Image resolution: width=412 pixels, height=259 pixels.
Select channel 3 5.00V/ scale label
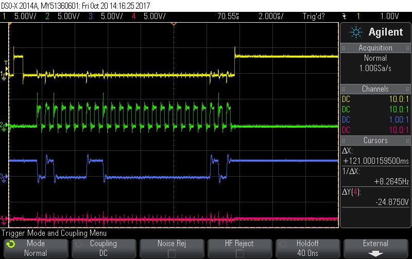click(x=112, y=16)
